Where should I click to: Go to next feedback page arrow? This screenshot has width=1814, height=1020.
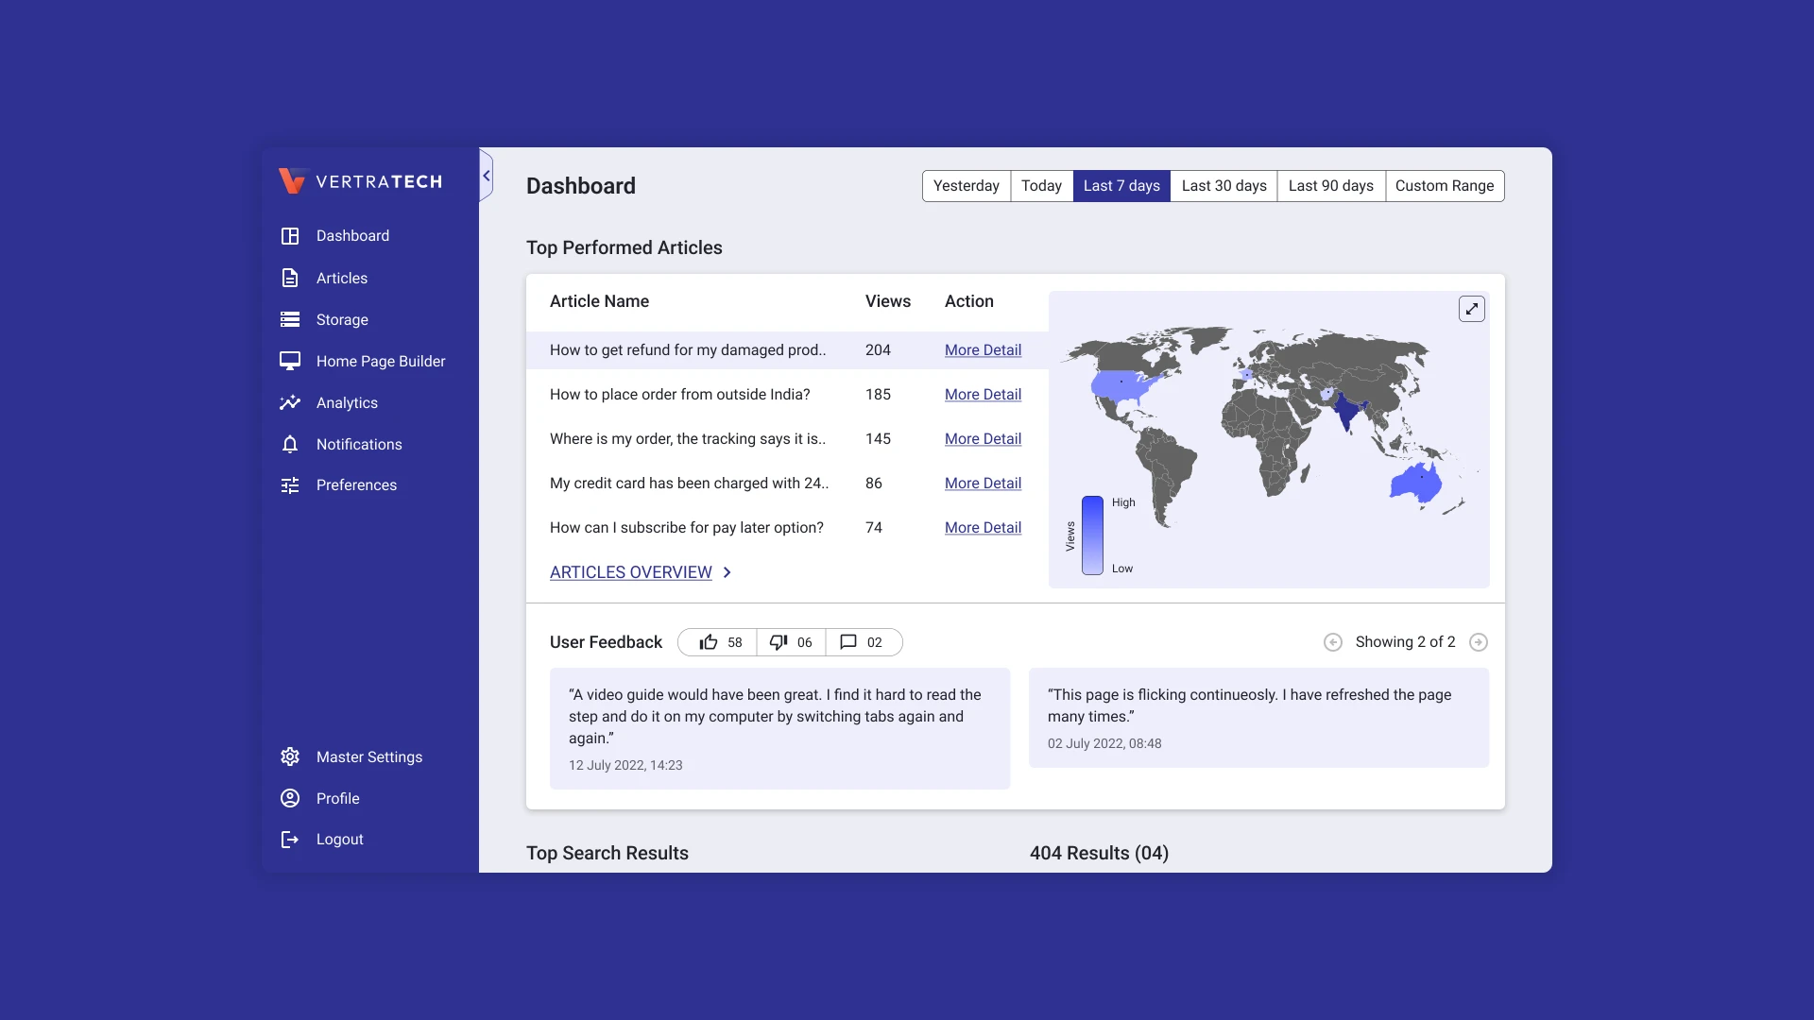[1479, 643]
